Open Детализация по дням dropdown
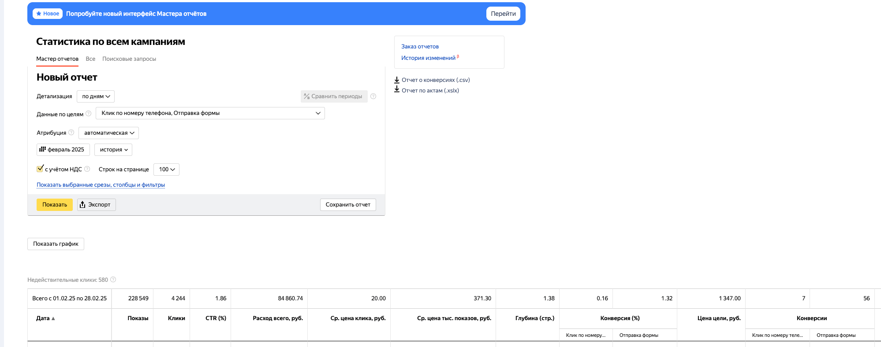The height and width of the screenshot is (347, 881). tap(96, 96)
